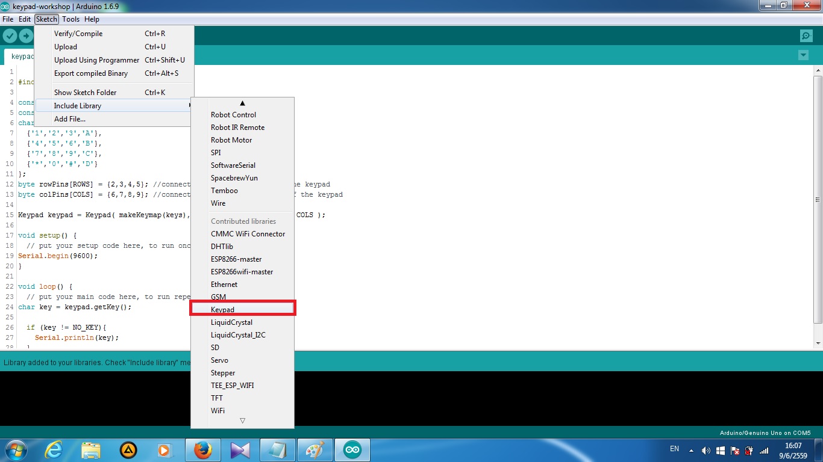Image resolution: width=823 pixels, height=462 pixels.
Task: Launch Firefox from the taskbar
Action: click(202, 449)
